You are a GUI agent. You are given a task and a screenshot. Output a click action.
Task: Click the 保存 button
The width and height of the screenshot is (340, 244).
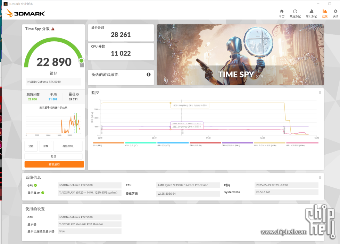click(45, 146)
